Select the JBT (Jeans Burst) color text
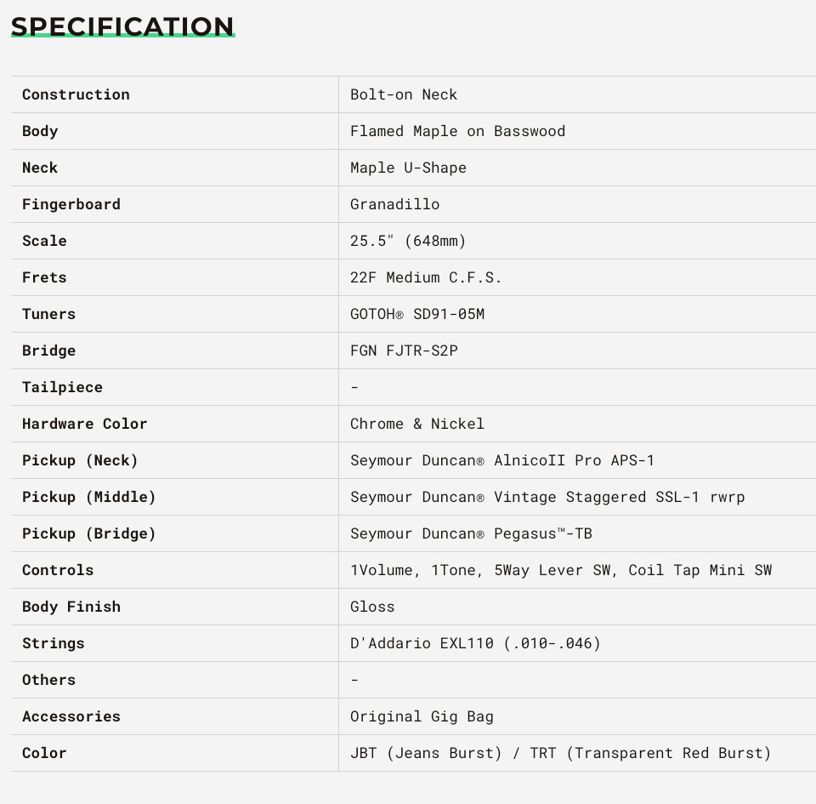Image resolution: width=816 pixels, height=804 pixels. pyautogui.click(x=426, y=753)
